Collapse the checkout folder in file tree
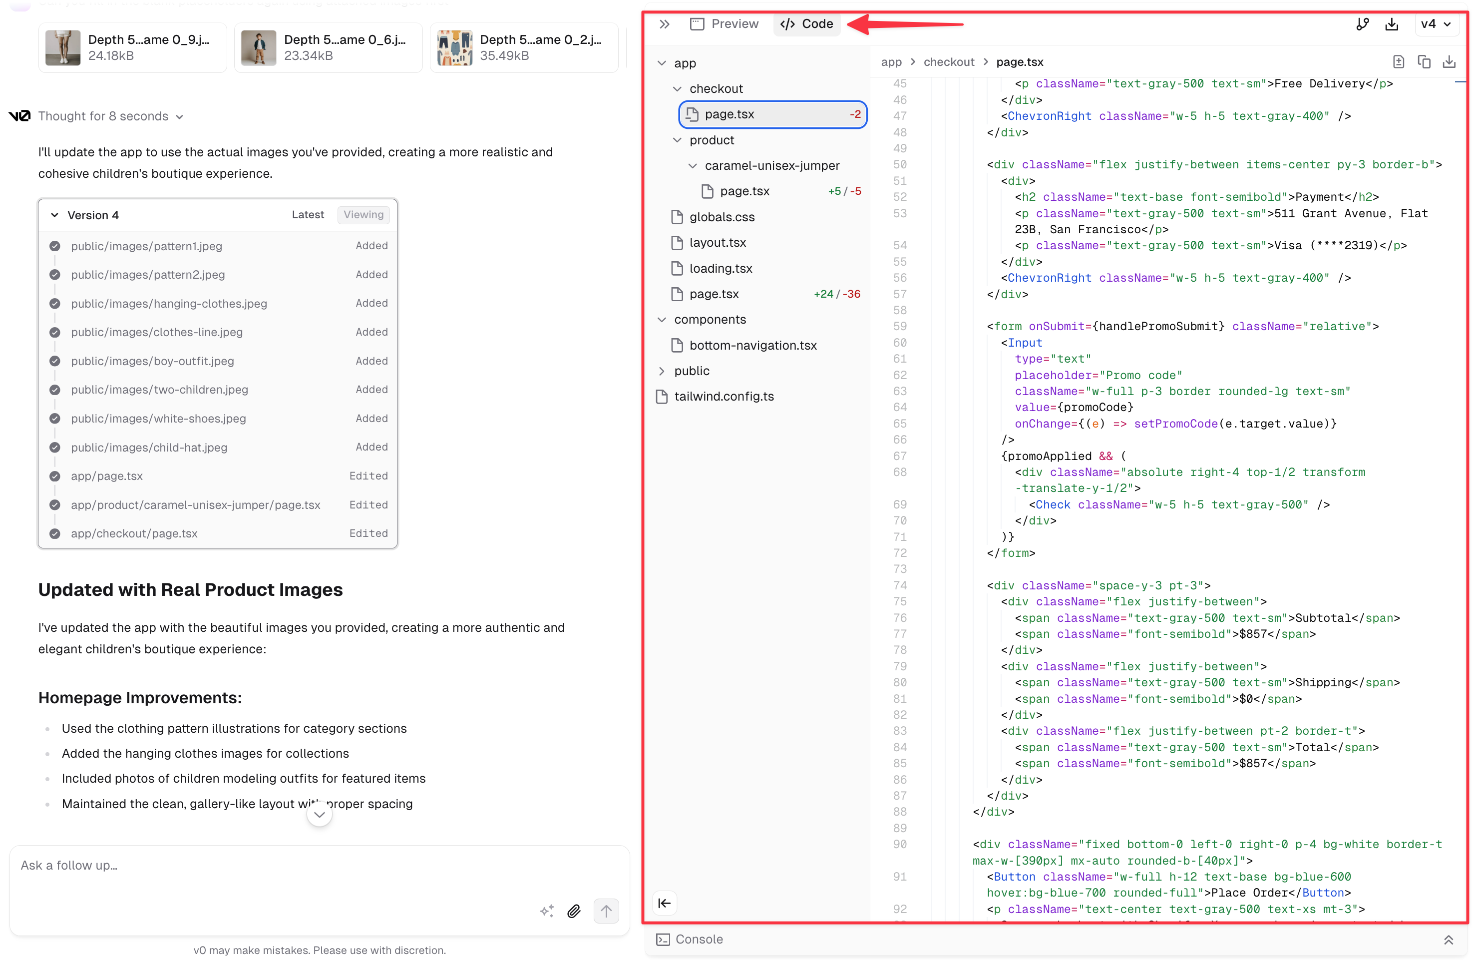 click(678, 88)
